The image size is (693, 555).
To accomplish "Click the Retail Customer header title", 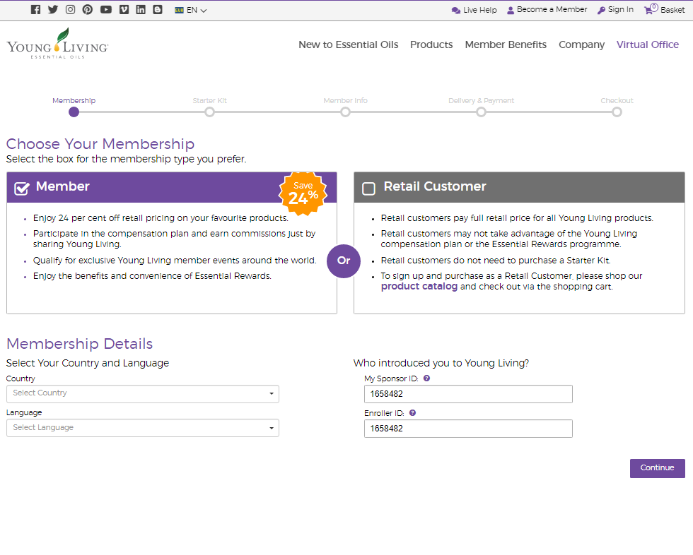I will coord(435,186).
